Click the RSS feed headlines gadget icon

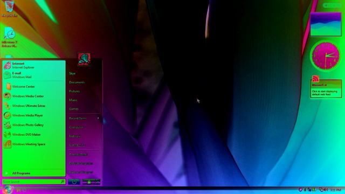point(315,78)
